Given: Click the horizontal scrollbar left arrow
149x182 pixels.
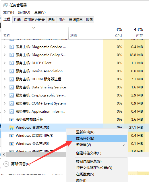Looking at the screenshot, I should point(4,155).
